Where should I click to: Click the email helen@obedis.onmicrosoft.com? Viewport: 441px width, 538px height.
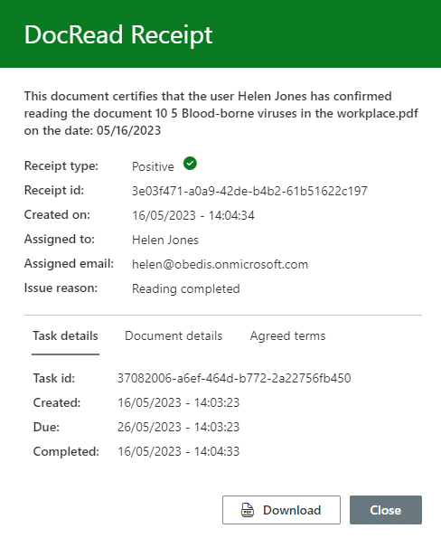click(x=220, y=264)
